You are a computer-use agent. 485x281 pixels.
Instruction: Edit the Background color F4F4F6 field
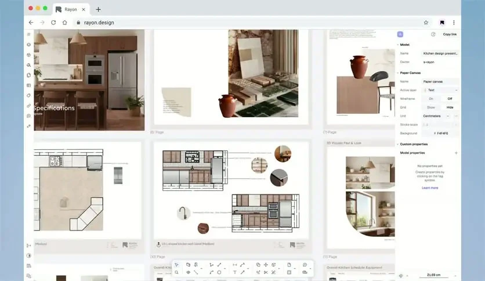click(440, 134)
